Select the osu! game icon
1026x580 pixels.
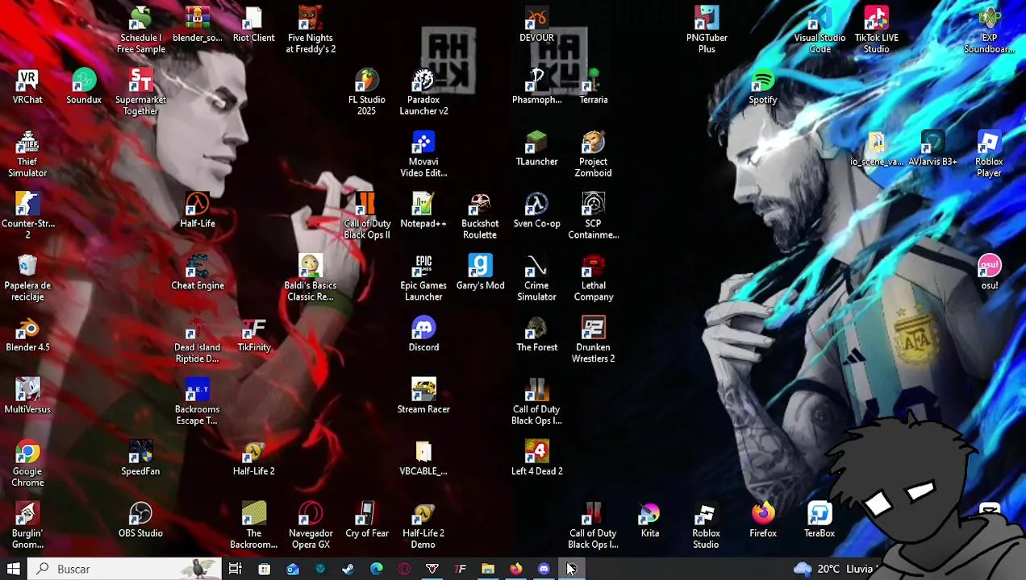(x=989, y=272)
